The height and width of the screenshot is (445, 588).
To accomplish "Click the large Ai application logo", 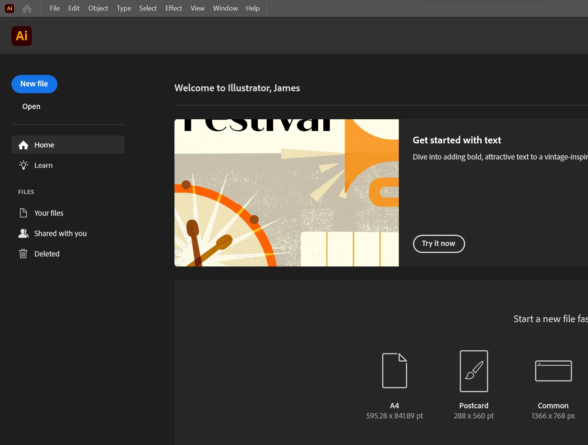I will pos(22,36).
